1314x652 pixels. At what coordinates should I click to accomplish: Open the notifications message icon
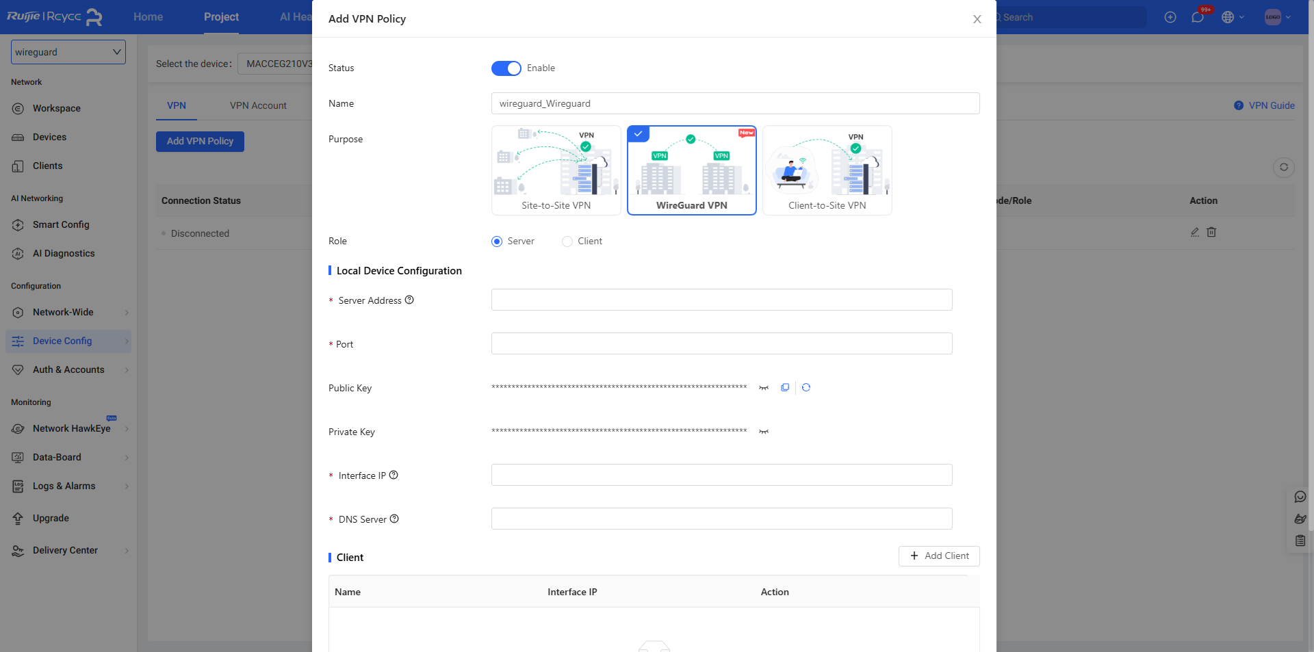pyautogui.click(x=1198, y=18)
